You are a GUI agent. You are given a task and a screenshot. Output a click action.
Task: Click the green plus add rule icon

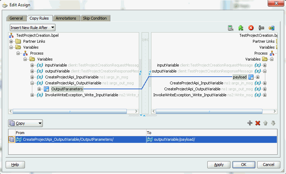[250, 123]
